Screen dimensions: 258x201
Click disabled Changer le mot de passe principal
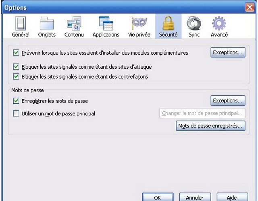[202, 113]
